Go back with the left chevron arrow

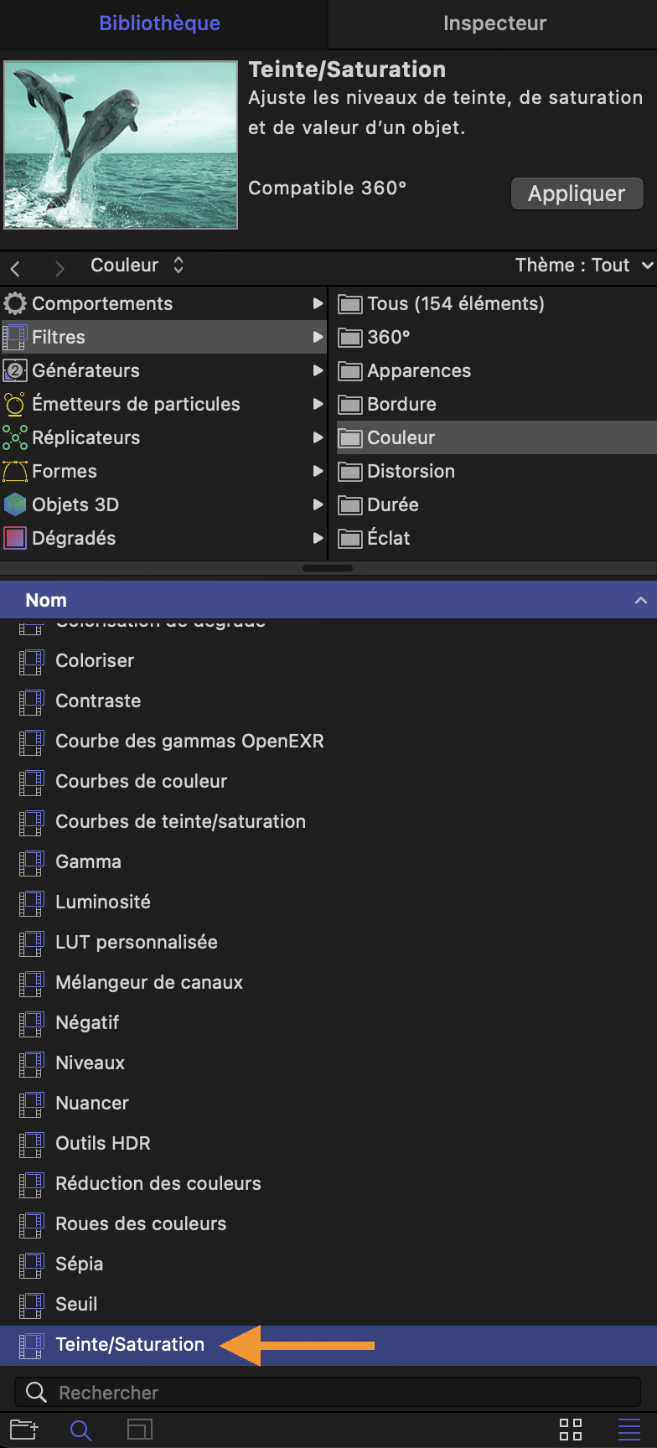tap(15, 268)
